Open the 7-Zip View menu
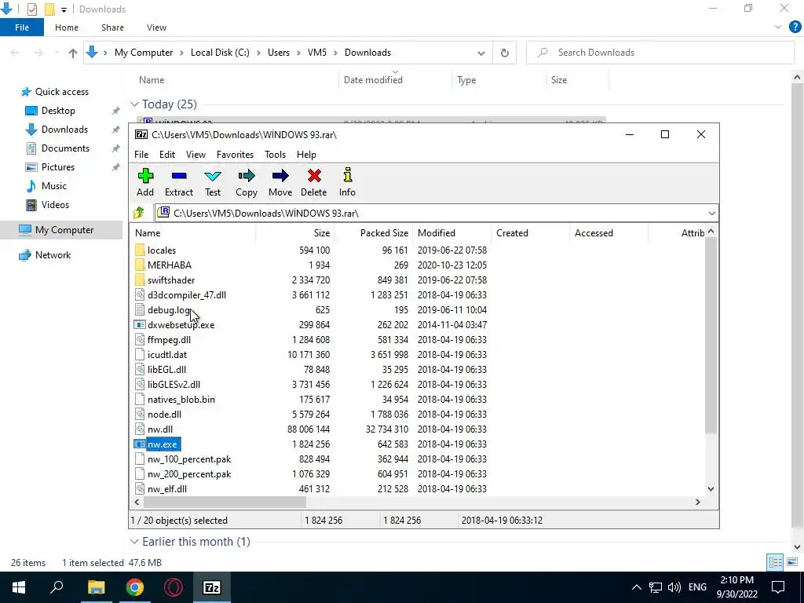This screenshot has width=804, height=603. click(x=196, y=155)
